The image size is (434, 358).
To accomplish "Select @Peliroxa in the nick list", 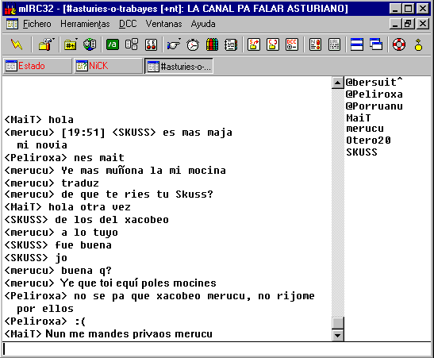I will pyautogui.click(x=374, y=94).
